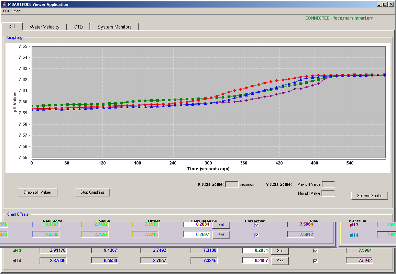The height and width of the screenshot is (274, 396).
Task: Click Set button for pH 4 correction
Action: (280, 261)
